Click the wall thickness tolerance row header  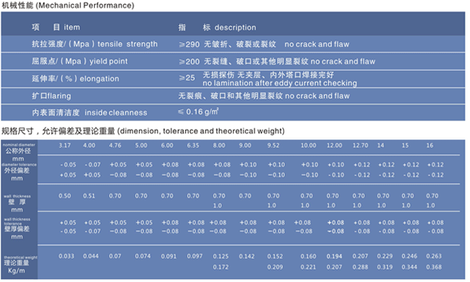pyautogui.click(x=17, y=228)
